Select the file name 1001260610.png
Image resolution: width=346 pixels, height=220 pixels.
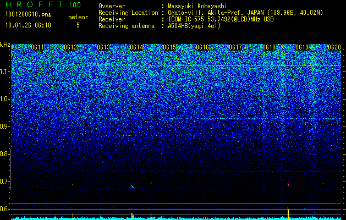29,15
